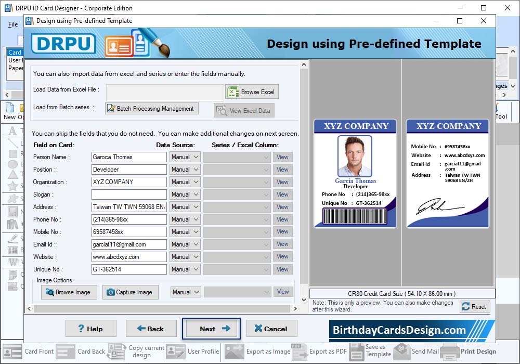Reset the card preview

coord(475,307)
